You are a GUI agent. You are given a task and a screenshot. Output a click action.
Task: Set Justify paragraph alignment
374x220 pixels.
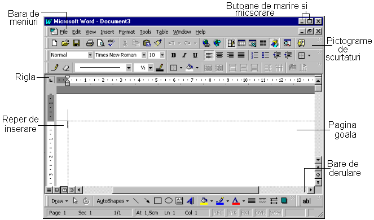coord(241,55)
